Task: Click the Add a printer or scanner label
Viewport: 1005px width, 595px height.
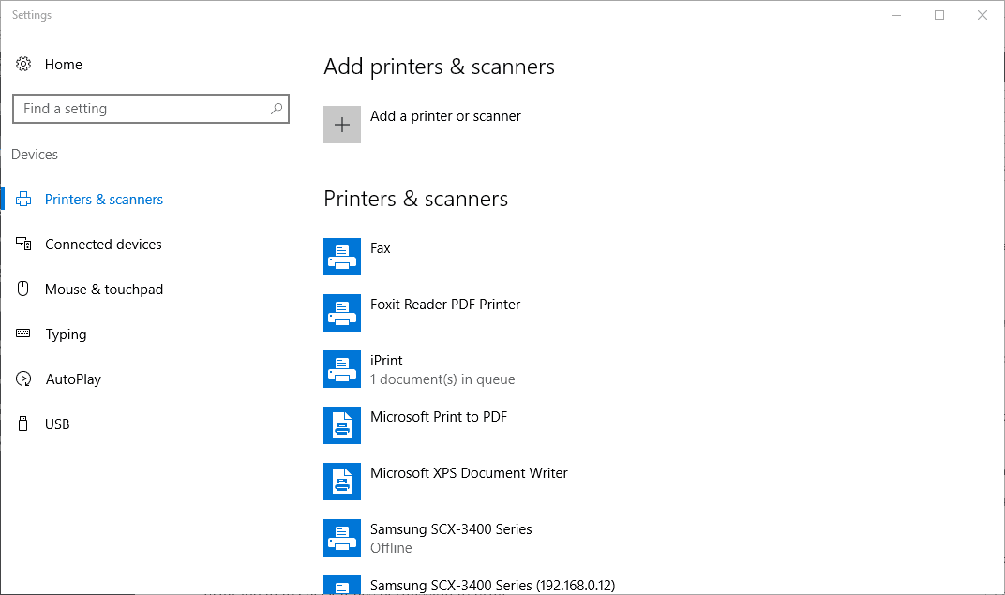Action: point(445,116)
